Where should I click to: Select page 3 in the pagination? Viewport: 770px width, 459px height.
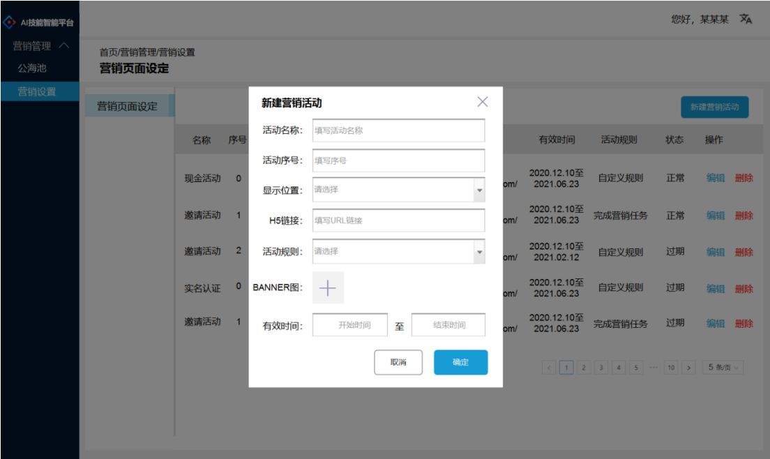coord(601,368)
